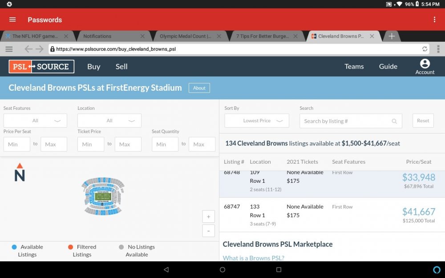Zoom out on the stadium map
Image resolution: width=445 pixels, height=278 pixels.
(x=209, y=231)
